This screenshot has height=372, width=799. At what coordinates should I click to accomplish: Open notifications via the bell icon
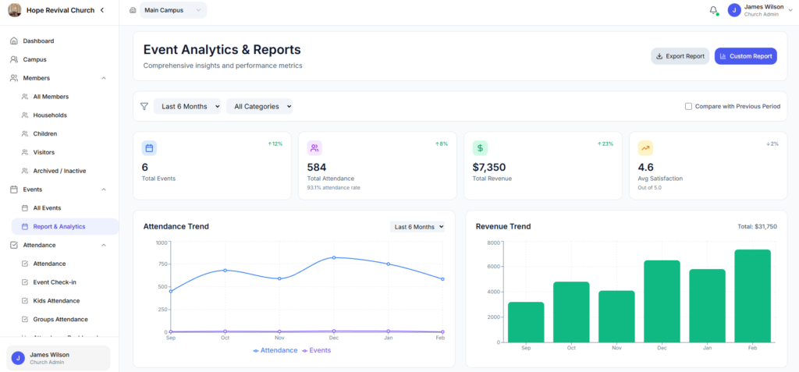tap(713, 10)
